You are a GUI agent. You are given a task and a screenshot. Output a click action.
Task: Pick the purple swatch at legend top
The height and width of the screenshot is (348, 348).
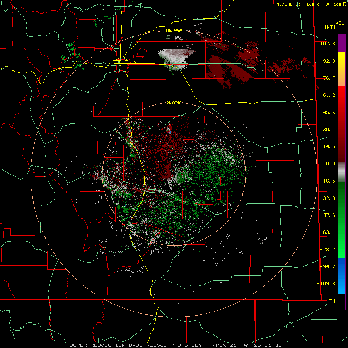click(x=341, y=43)
